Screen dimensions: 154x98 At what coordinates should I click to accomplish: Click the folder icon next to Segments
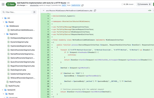(7, 34)
